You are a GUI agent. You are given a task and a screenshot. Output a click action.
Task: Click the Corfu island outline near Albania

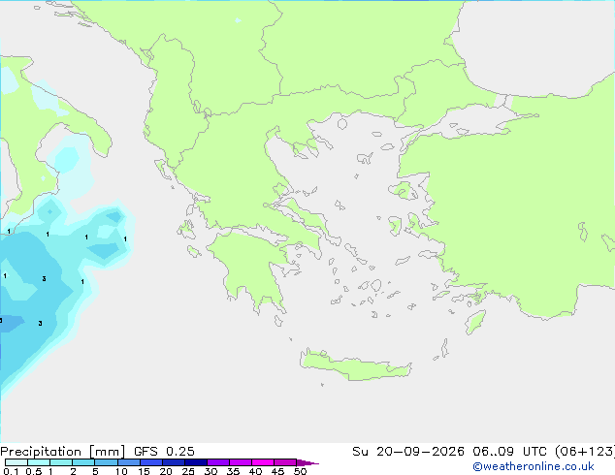163,169
